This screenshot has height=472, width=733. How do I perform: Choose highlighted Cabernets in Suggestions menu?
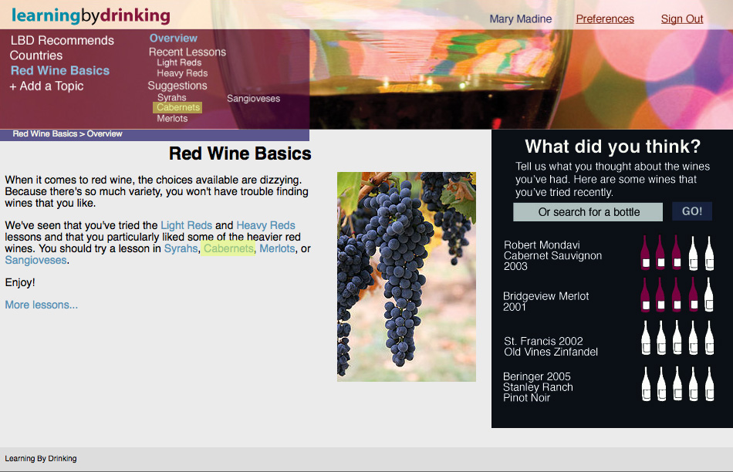[177, 107]
